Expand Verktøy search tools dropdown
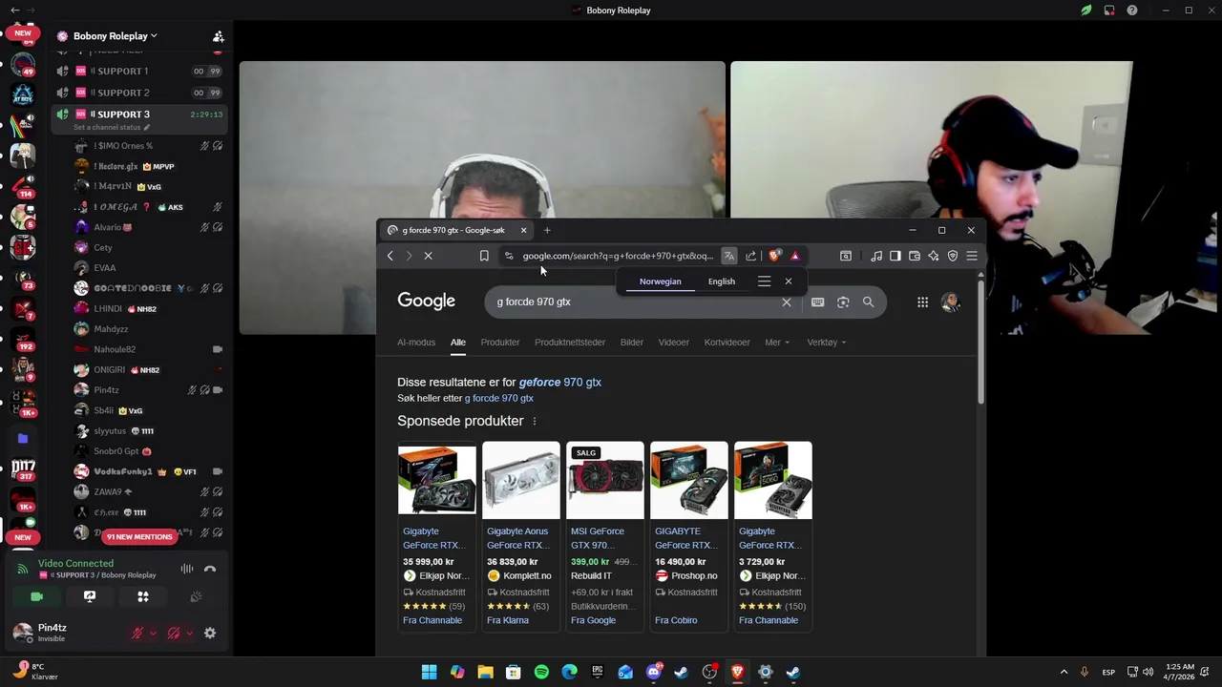This screenshot has height=687, width=1222. pyautogui.click(x=827, y=343)
